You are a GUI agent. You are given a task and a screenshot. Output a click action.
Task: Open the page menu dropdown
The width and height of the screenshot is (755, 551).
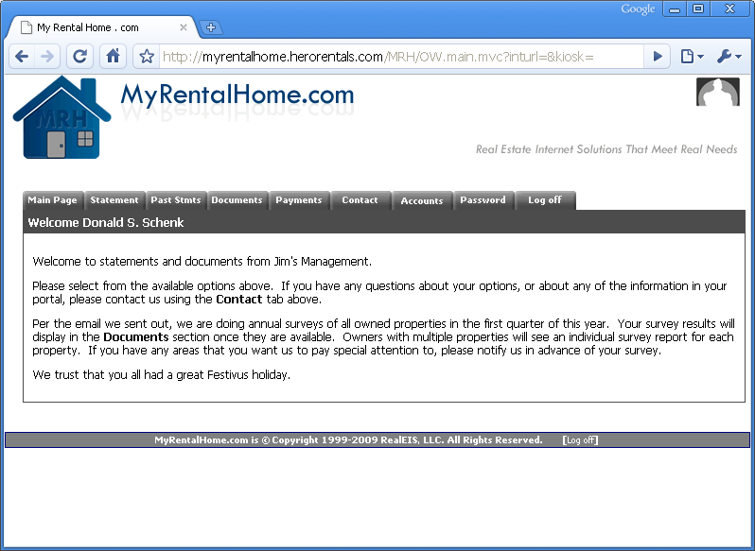[692, 57]
